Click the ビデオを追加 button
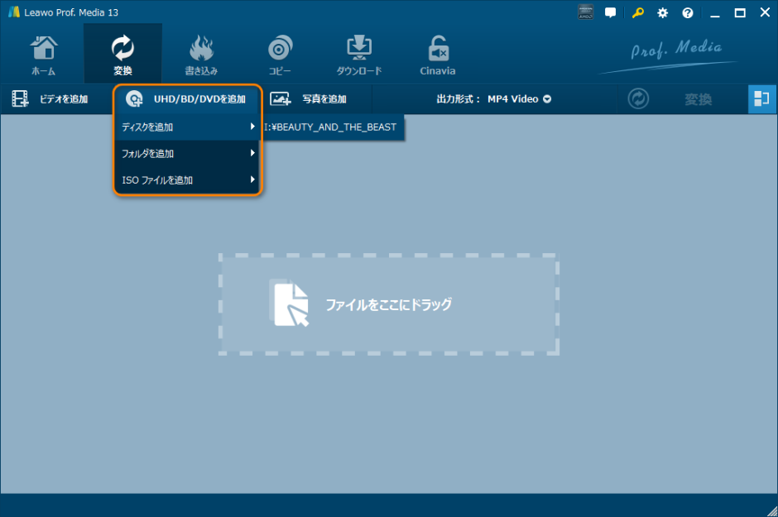 51,99
